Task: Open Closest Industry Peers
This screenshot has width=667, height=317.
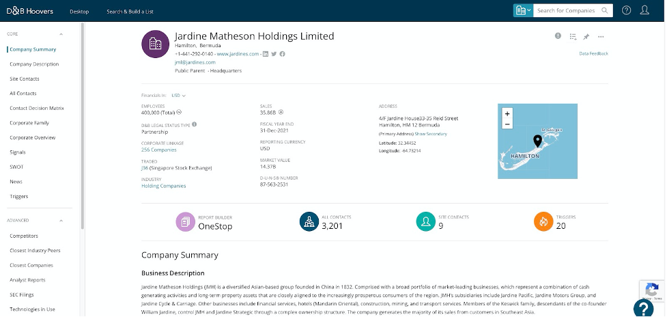Action: pos(35,251)
